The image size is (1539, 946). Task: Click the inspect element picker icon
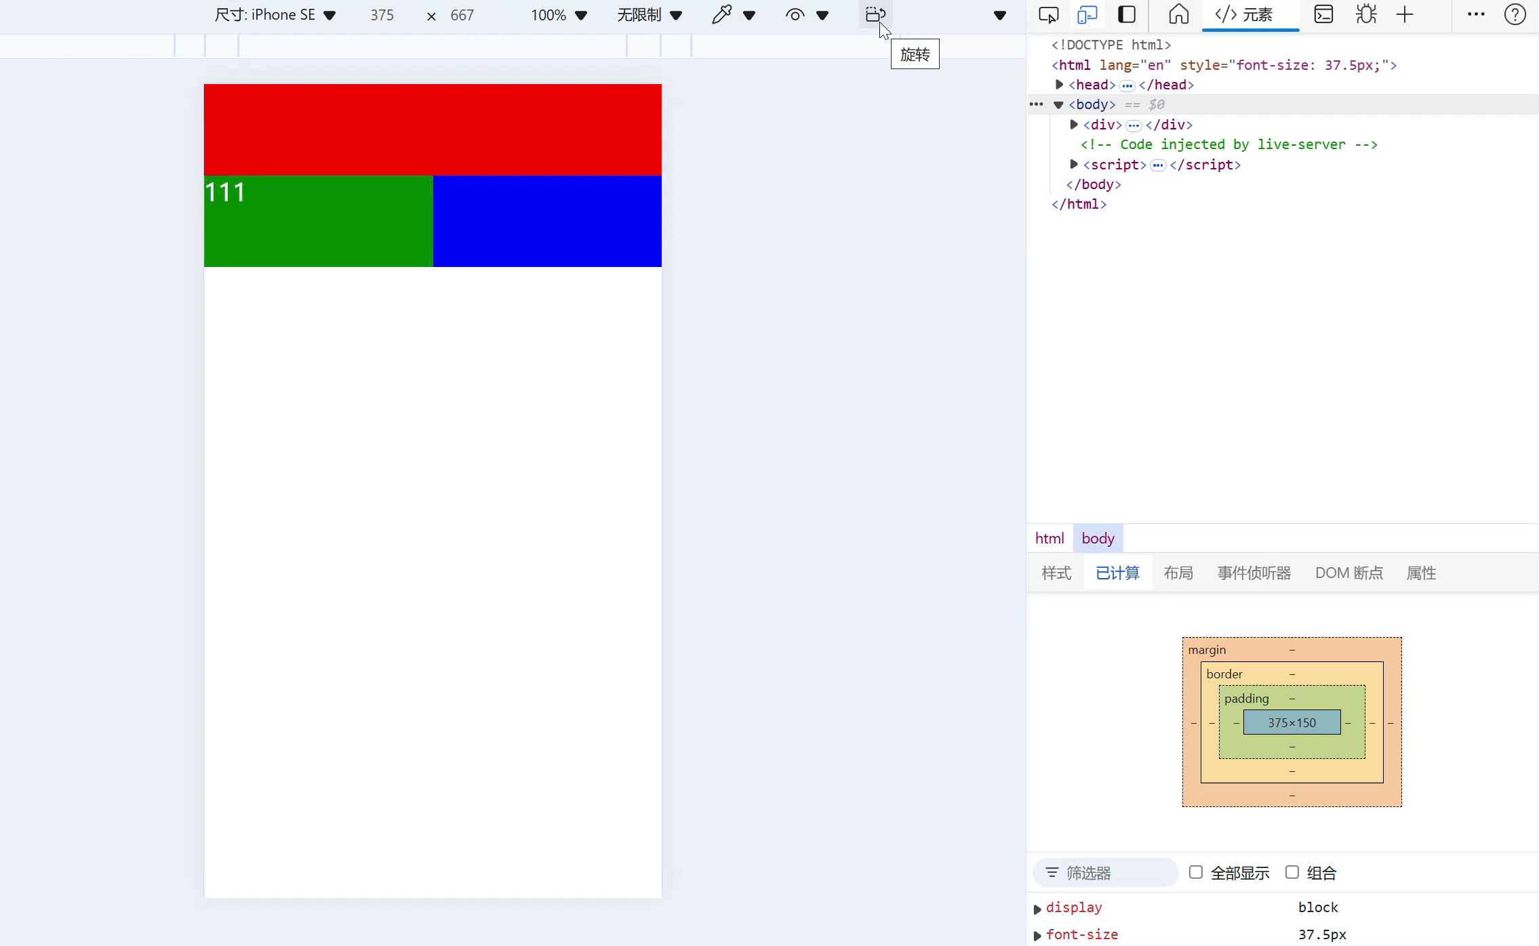tap(1048, 14)
